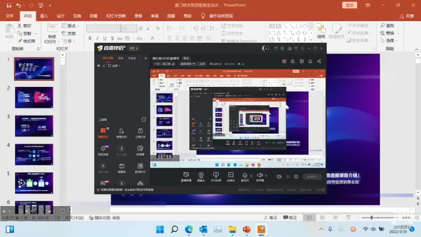421x237 pixels.
Task: Select slide 5 thumbnail in slide panel
Action: (x=34, y=183)
